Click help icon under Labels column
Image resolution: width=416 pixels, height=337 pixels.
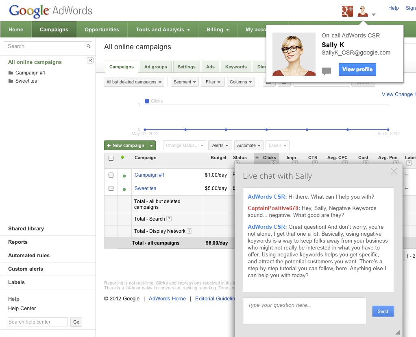[409, 163]
